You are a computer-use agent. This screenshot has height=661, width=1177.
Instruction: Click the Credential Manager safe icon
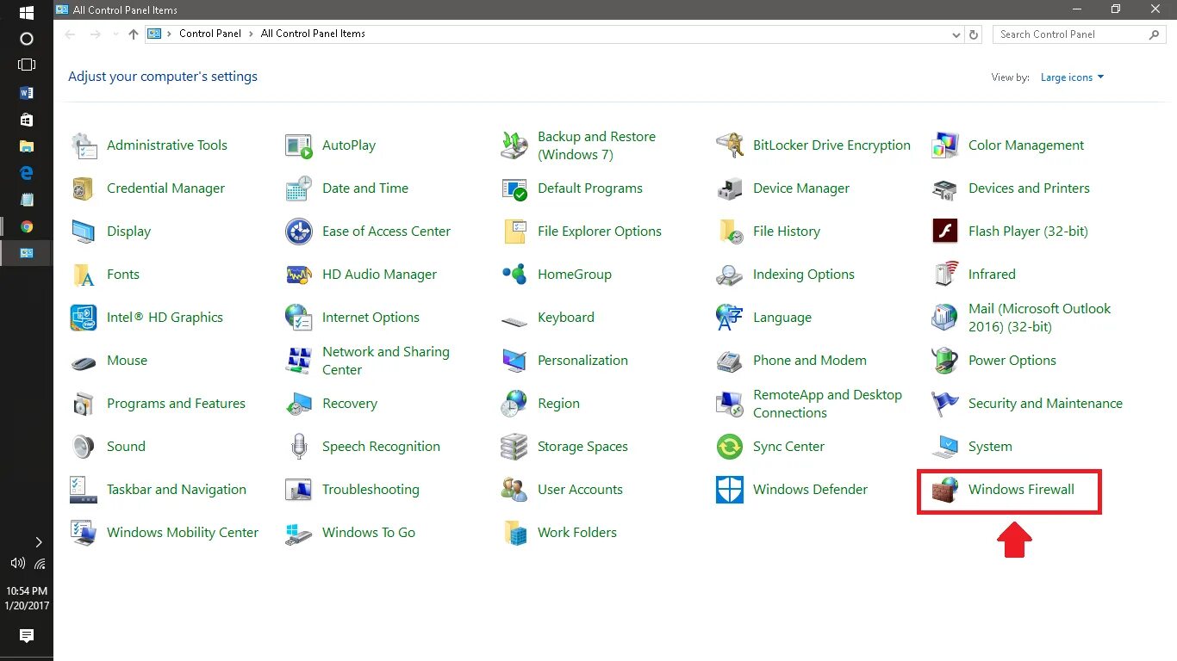[84, 188]
